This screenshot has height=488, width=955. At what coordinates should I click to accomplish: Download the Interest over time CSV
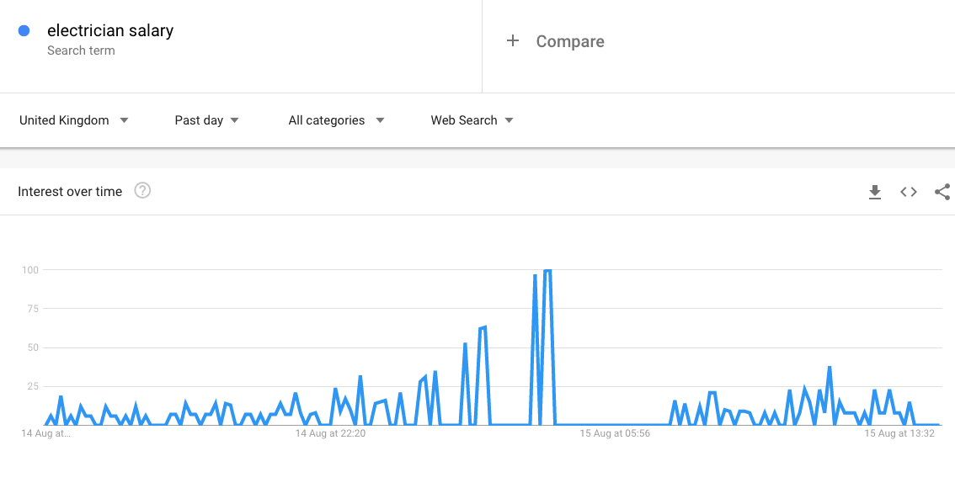[875, 193]
